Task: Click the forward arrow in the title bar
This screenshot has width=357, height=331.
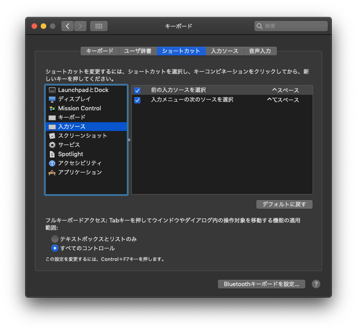Action: (80, 26)
